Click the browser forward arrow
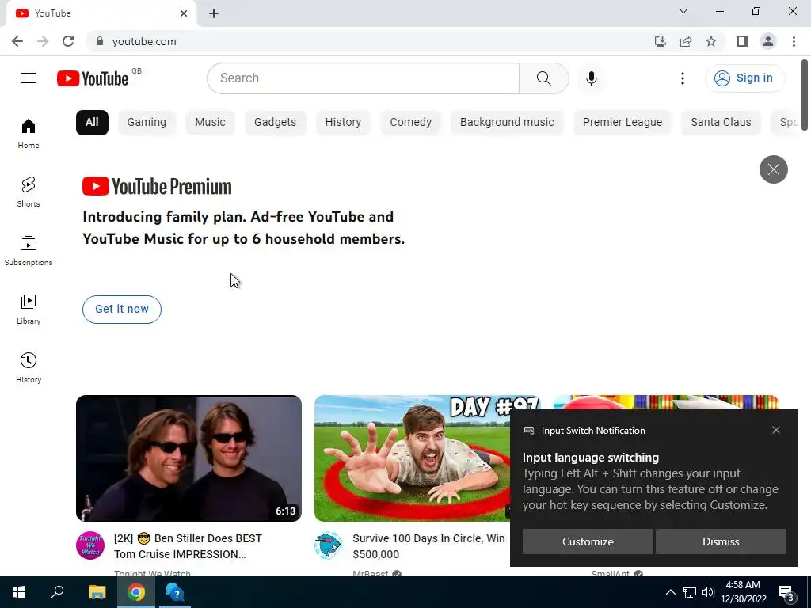Viewport: 811px width, 608px height. [x=43, y=41]
